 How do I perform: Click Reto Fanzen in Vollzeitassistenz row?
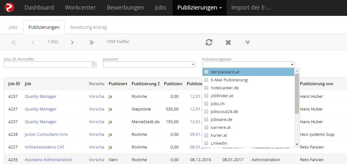(x=312, y=147)
